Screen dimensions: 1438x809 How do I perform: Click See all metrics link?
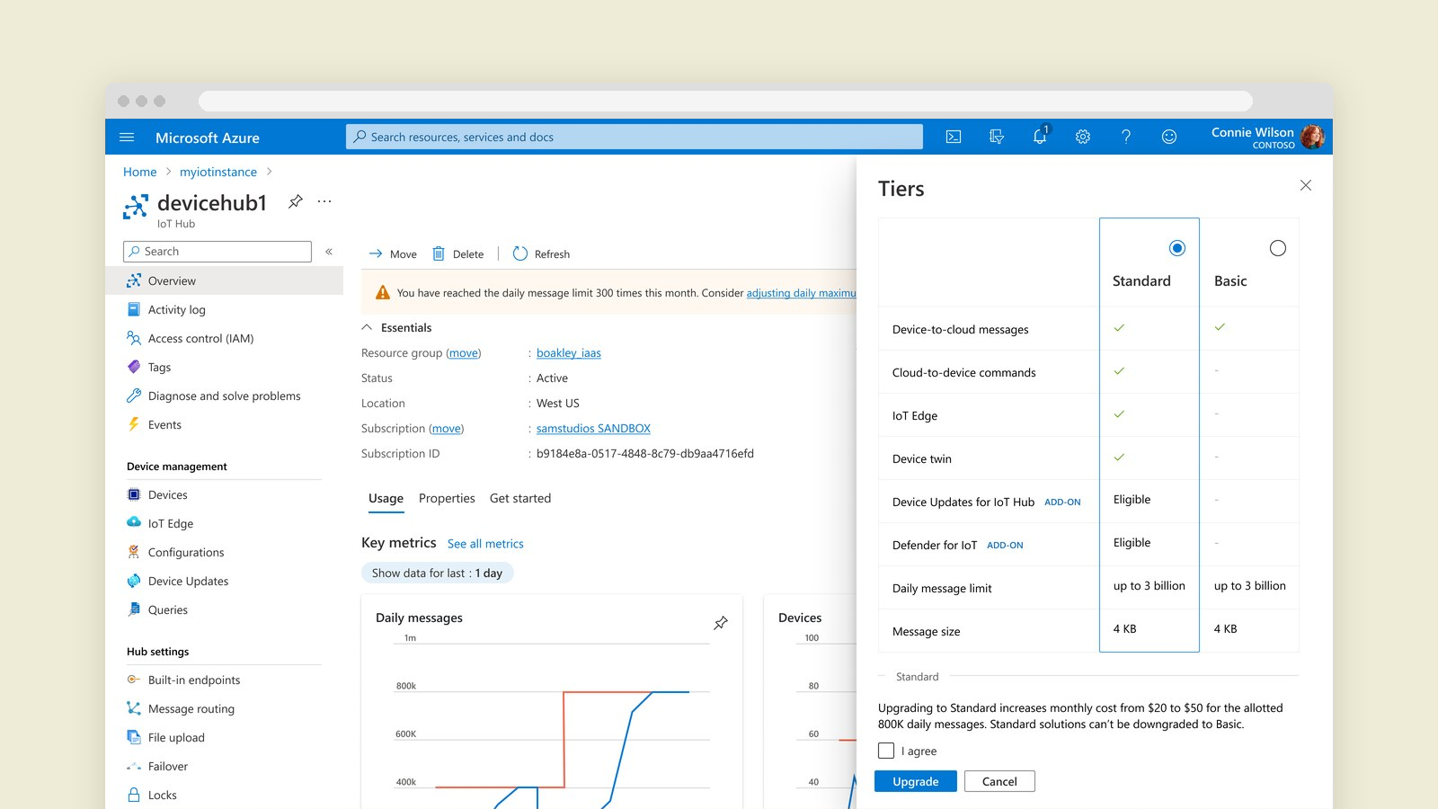click(x=485, y=544)
